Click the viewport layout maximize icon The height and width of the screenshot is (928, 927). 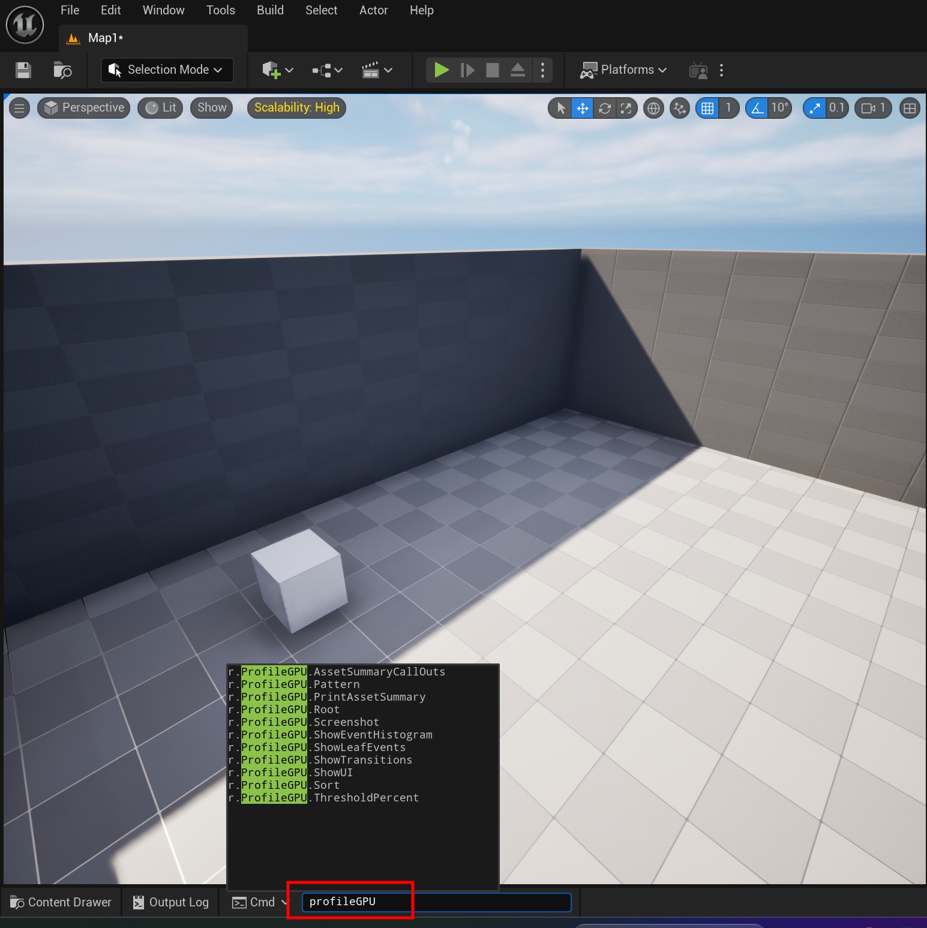tap(910, 108)
